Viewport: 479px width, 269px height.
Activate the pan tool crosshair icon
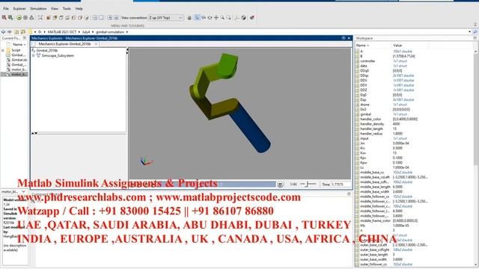point(216,18)
